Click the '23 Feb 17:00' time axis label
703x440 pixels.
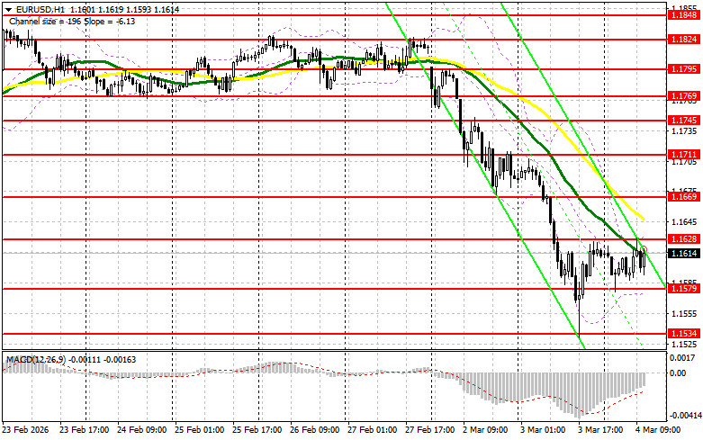pyautogui.click(x=85, y=430)
